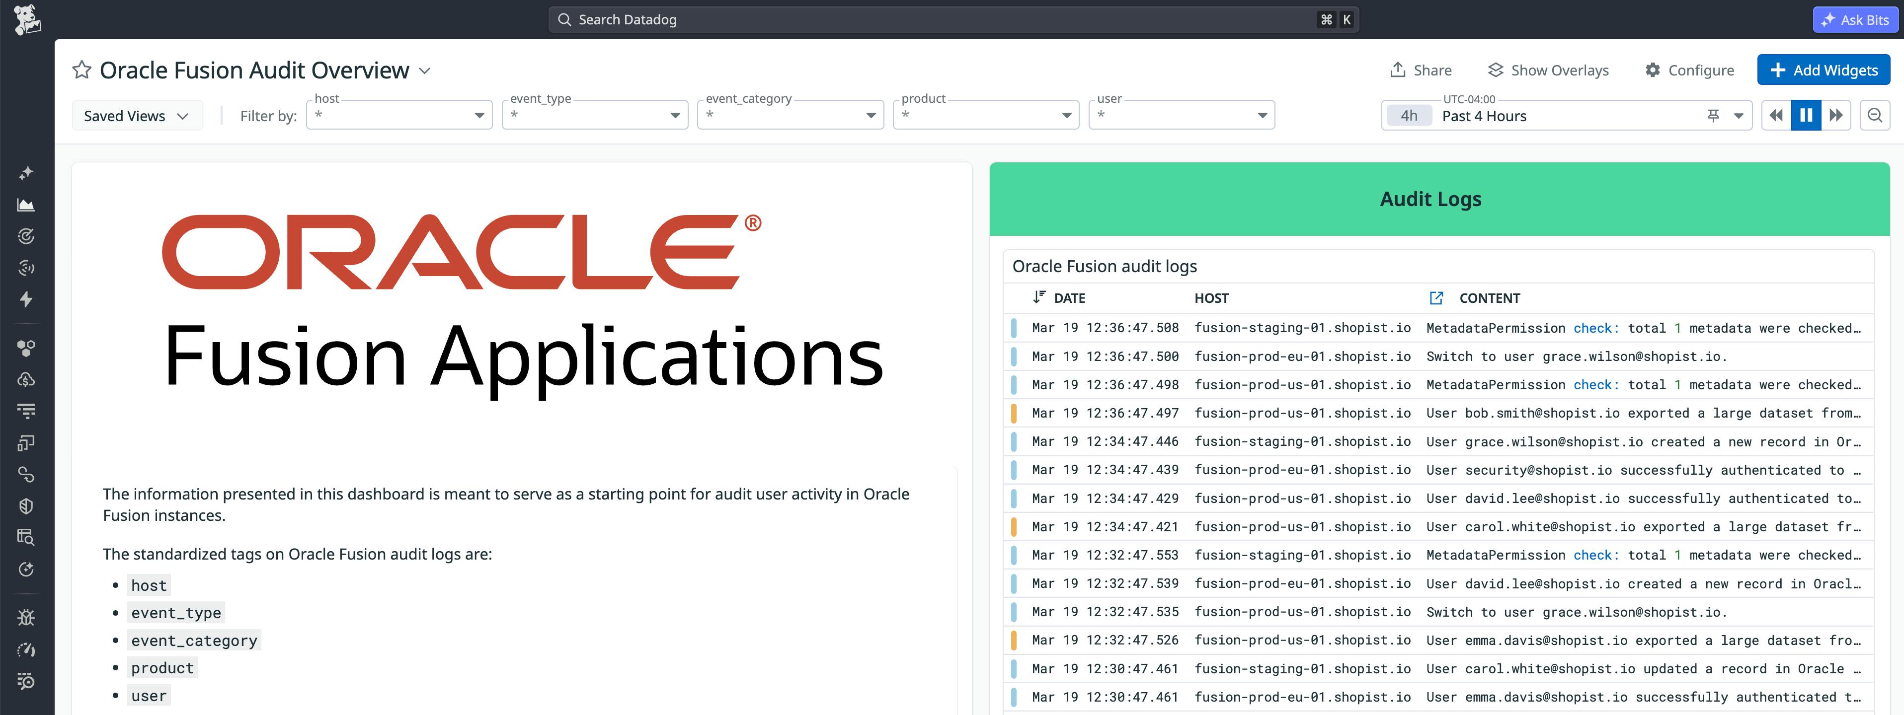Screen dimensions: 1904x715
Task: Toggle Show Overlays option
Action: click(x=1548, y=70)
